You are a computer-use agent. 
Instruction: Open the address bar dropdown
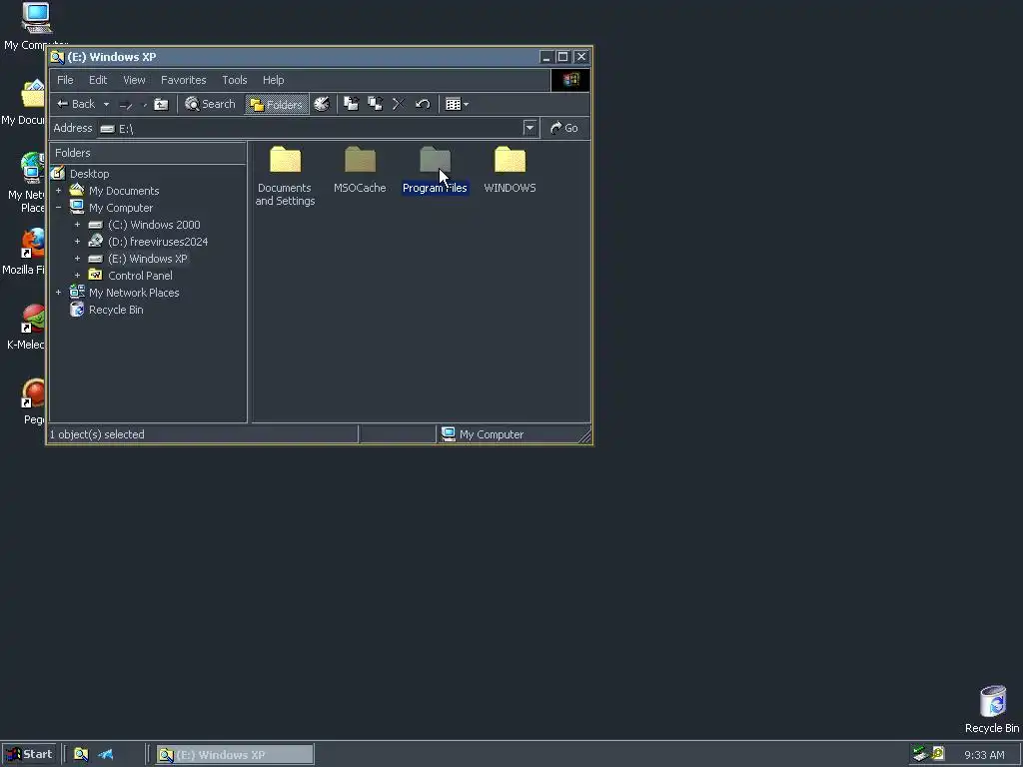pyautogui.click(x=529, y=128)
